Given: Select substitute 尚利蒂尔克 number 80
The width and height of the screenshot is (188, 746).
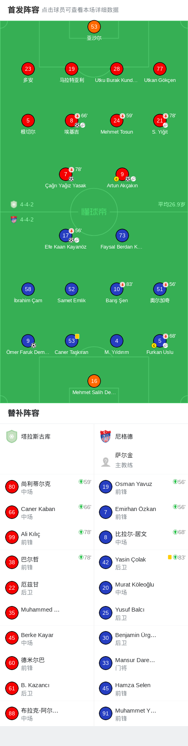Looking at the screenshot, I should pos(47,487).
